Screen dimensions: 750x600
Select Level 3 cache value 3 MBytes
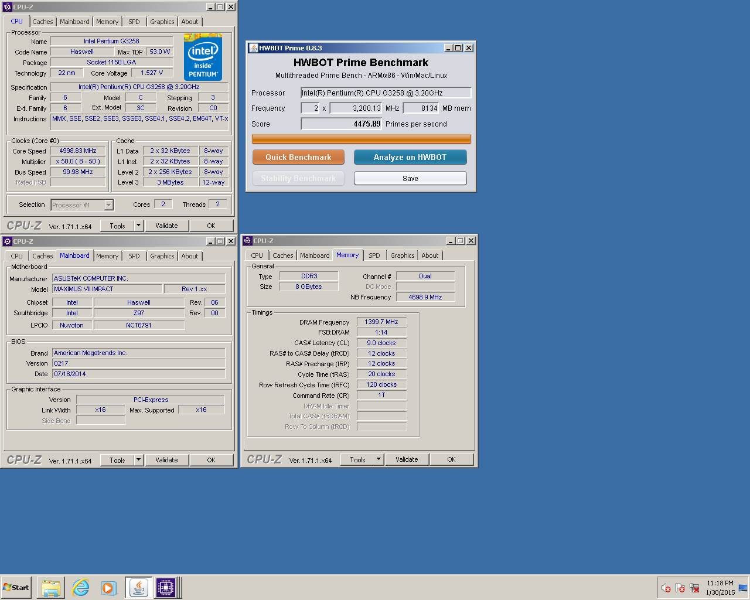pos(171,182)
